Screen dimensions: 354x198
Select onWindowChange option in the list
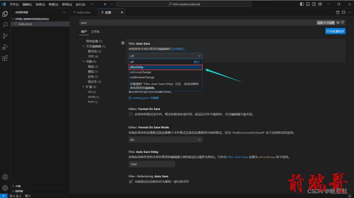tap(165, 77)
